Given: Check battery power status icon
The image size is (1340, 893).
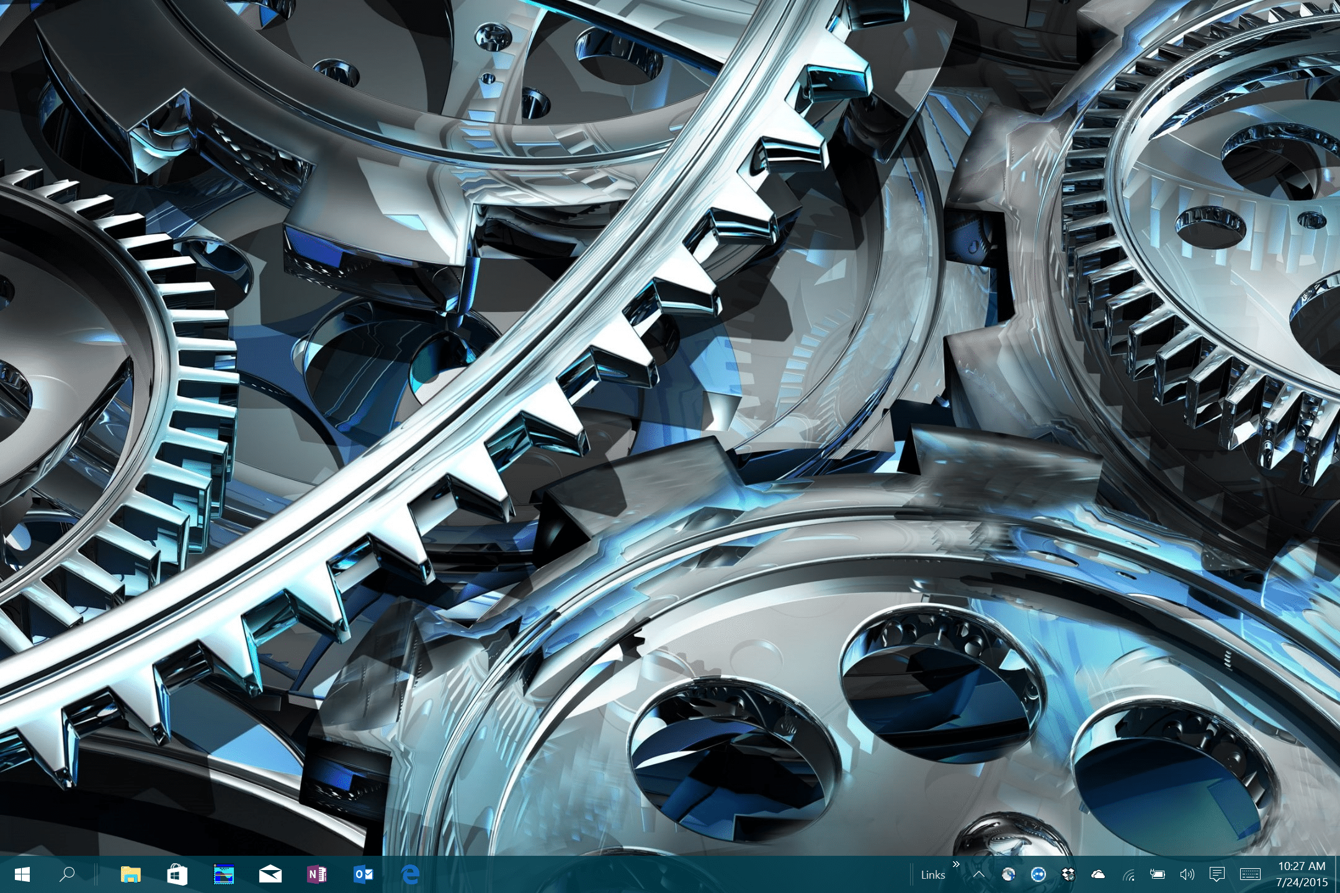Looking at the screenshot, I should point(1158,874).
